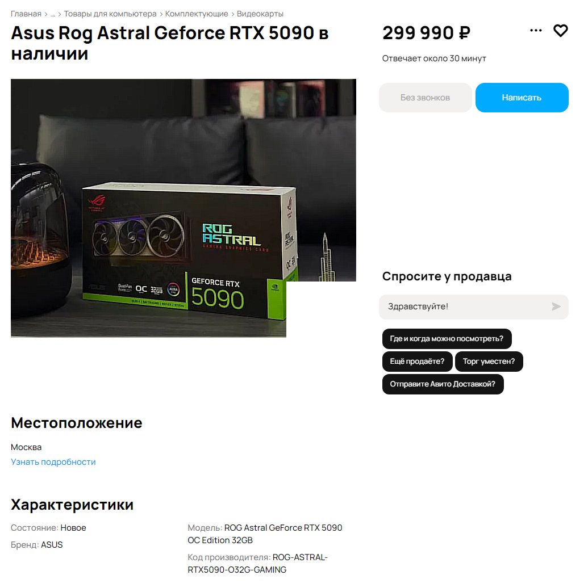This screenshot has height=588, width=588.
Task: Open Комплектующие breadcrumb category
Action: [x=197, y=14]
